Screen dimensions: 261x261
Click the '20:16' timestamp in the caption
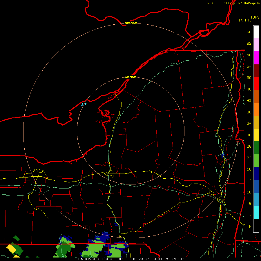click(x=178, y=259)
